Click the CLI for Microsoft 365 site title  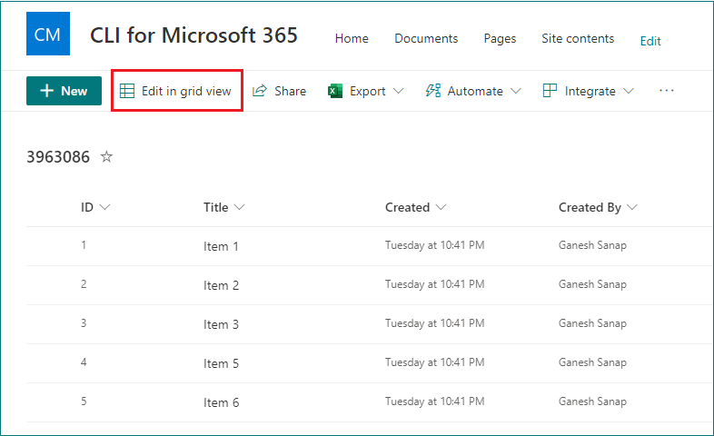click(194, 35)
